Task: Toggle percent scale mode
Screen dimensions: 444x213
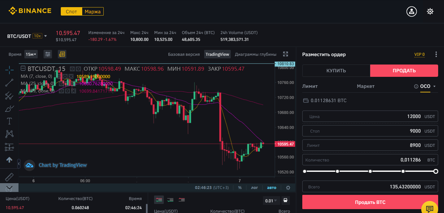Action: click(x=240, y=187)
